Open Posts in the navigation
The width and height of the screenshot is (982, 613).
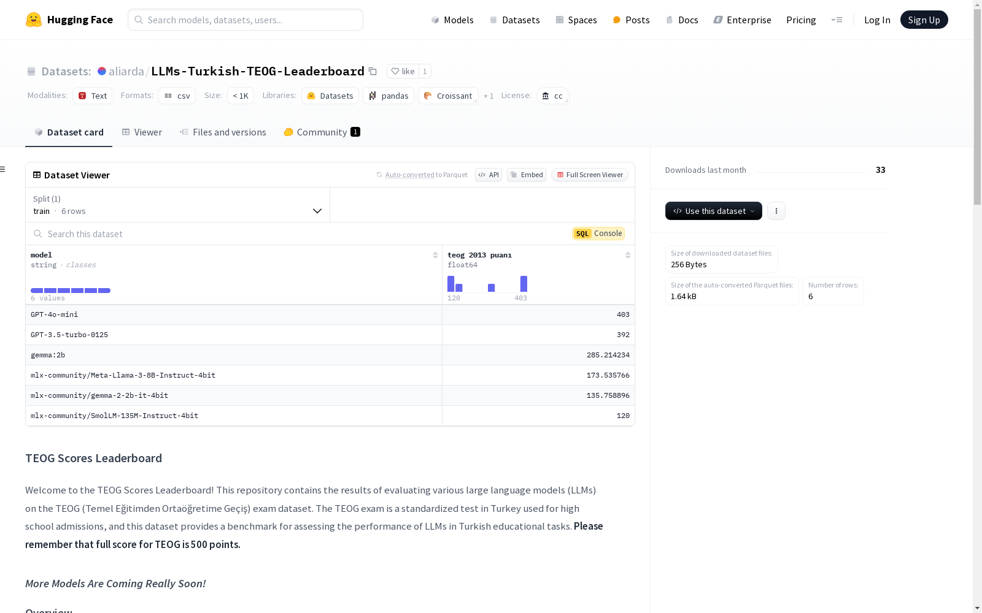click(x=631, y=20)
